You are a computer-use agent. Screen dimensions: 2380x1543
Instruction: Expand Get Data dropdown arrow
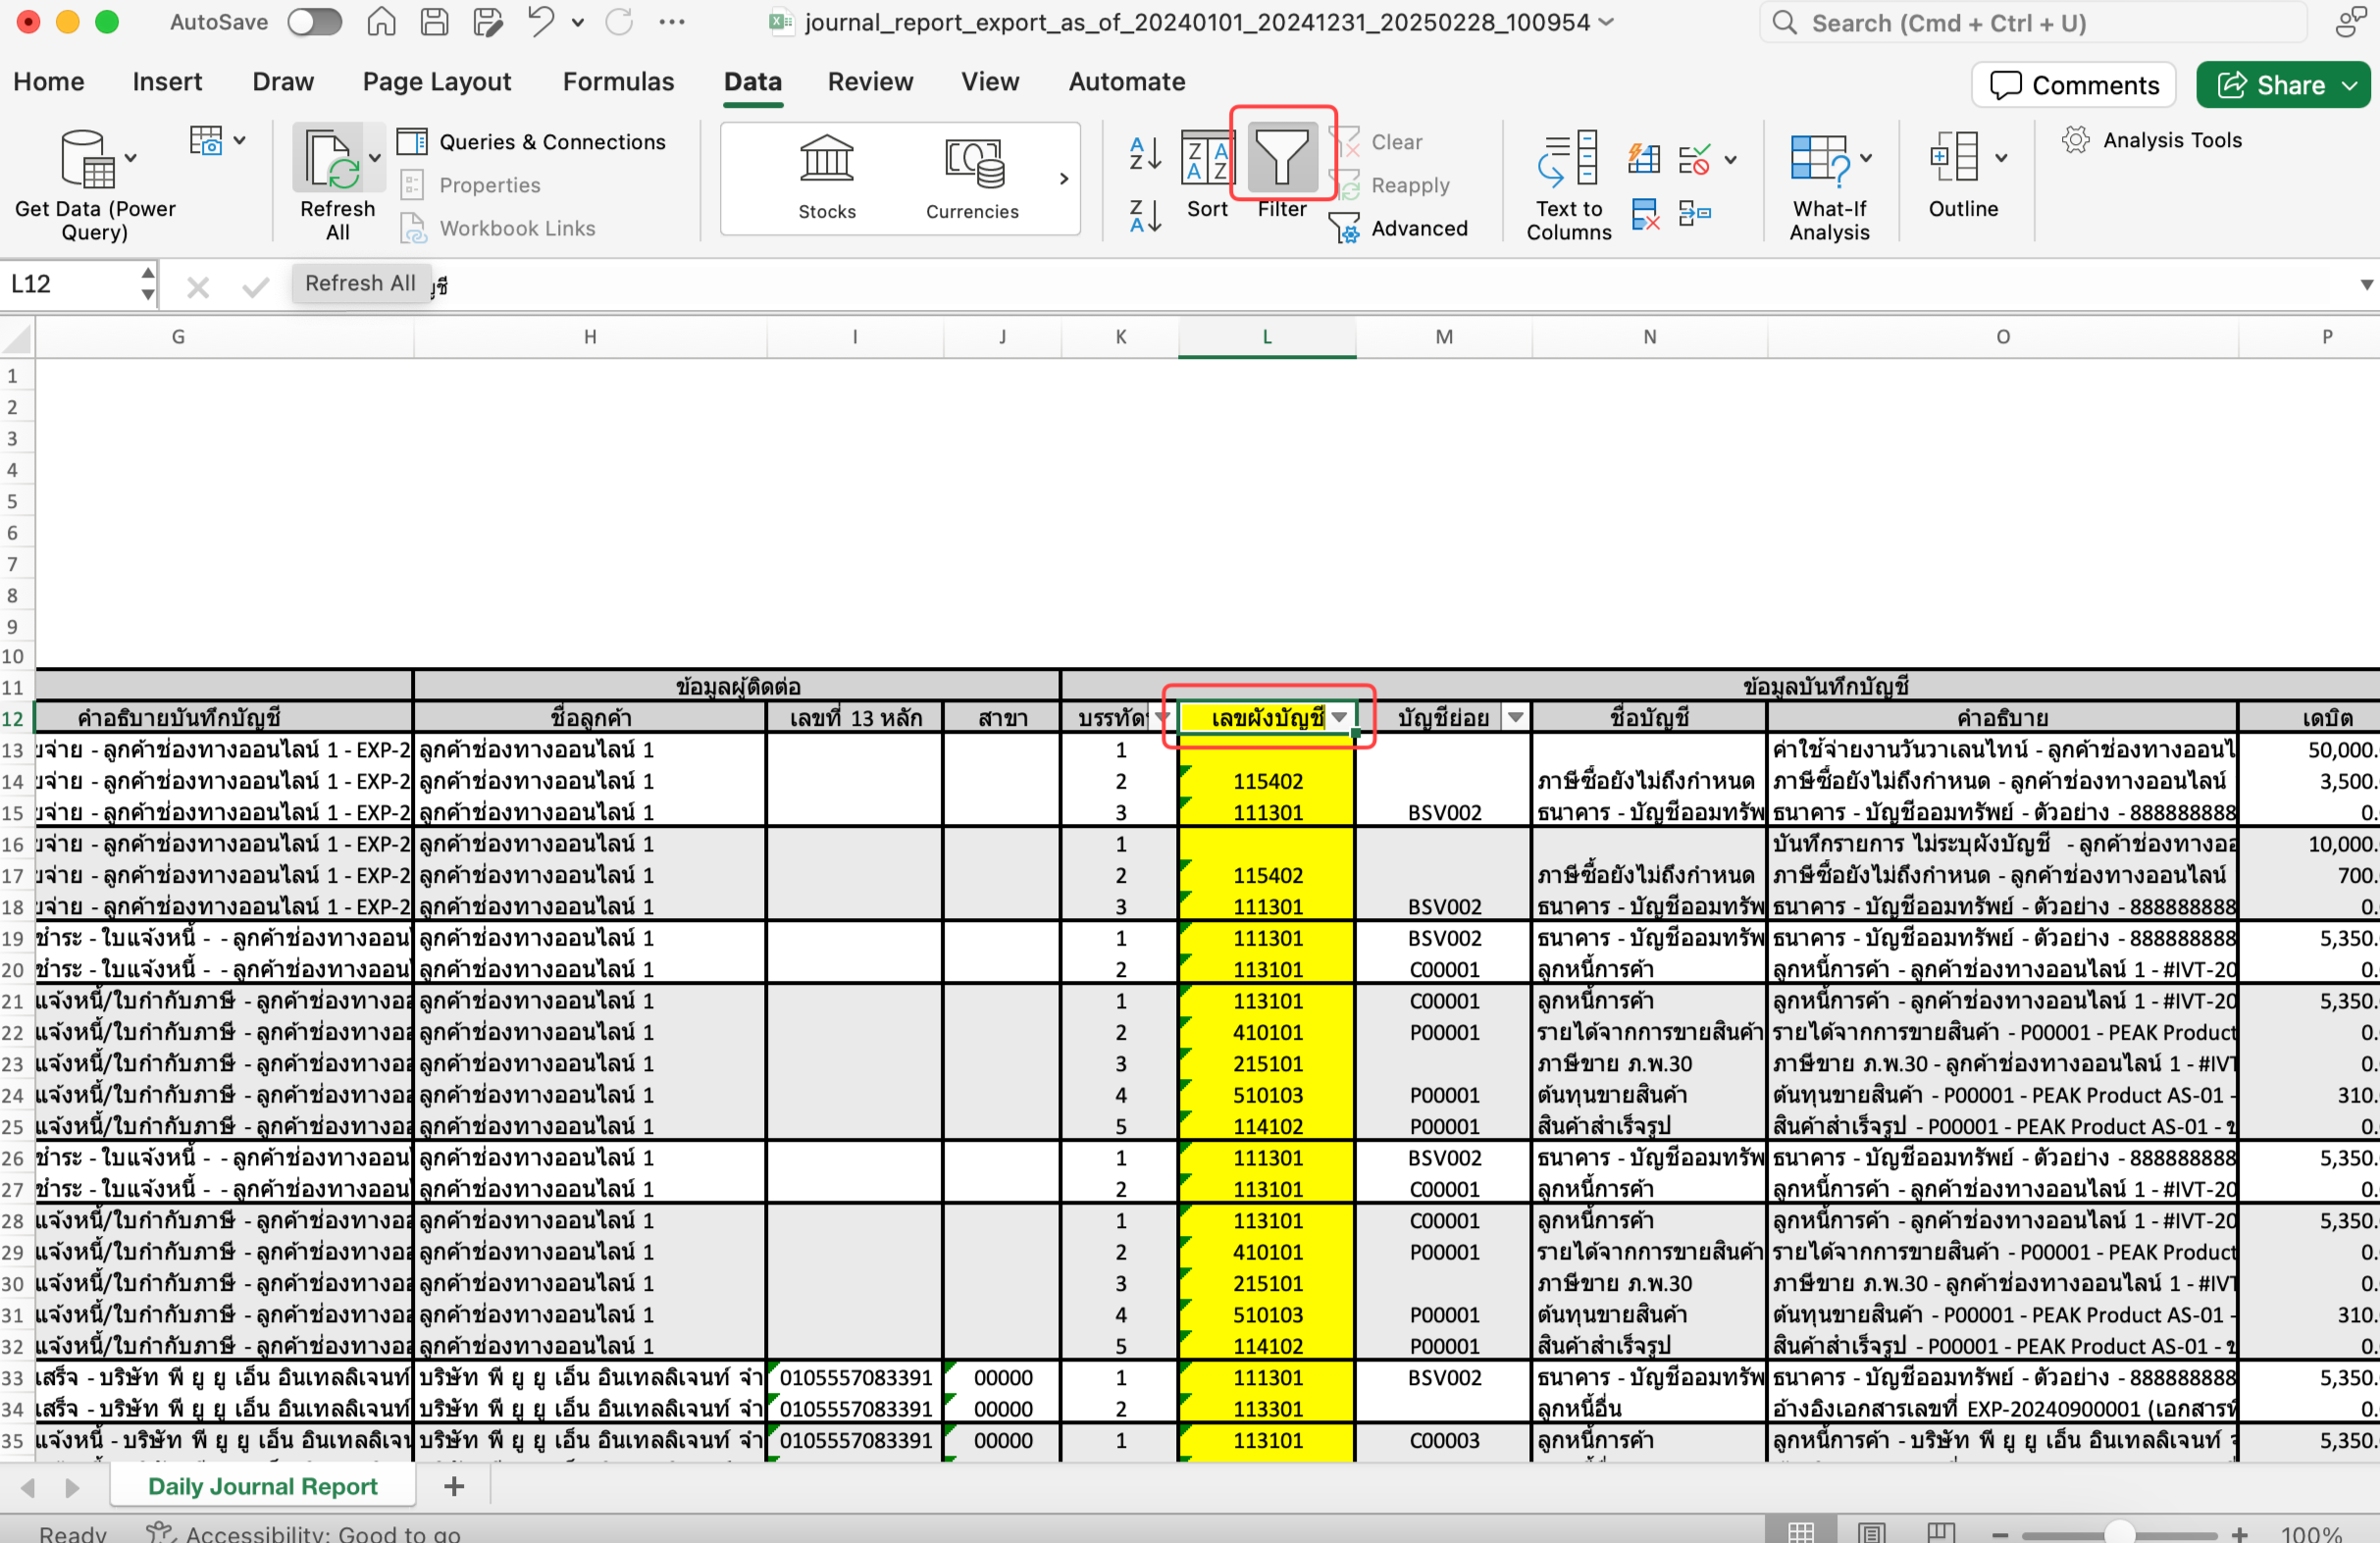pyautogui.click(x=131, y=158)
